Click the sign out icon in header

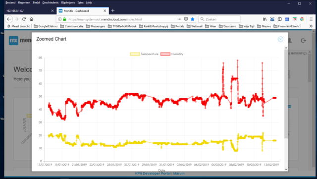pyautogui.click(x=304, y=41)
